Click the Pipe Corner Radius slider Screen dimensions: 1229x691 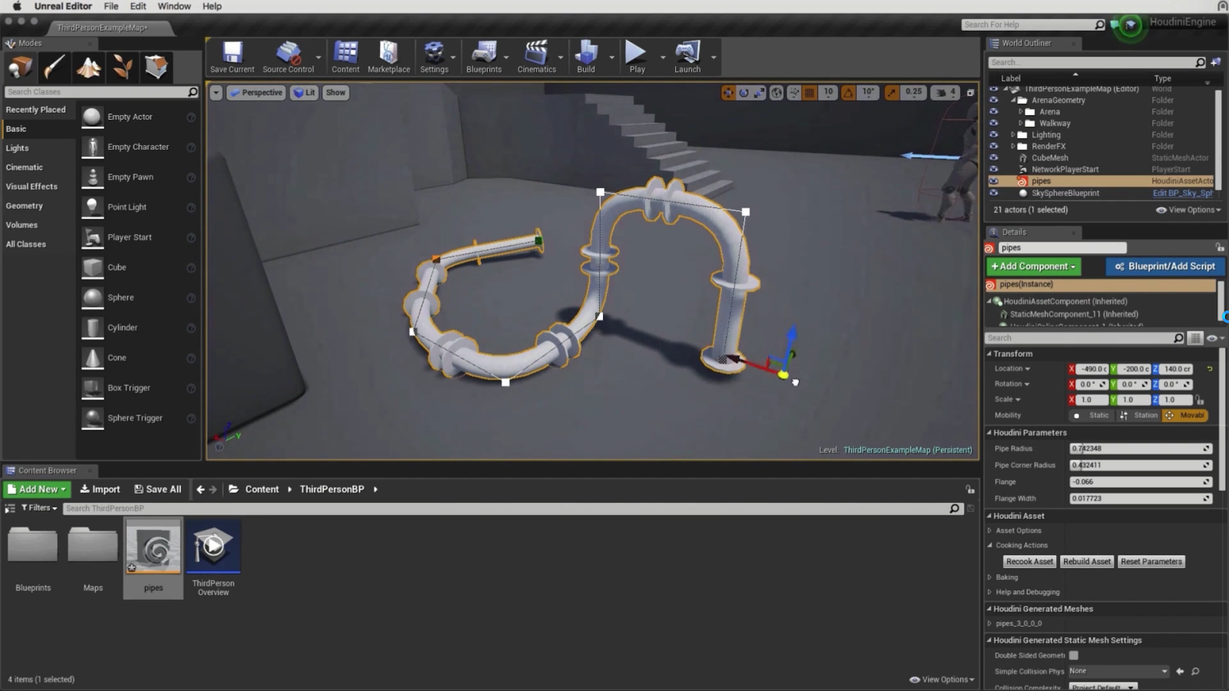[1141, 465]
